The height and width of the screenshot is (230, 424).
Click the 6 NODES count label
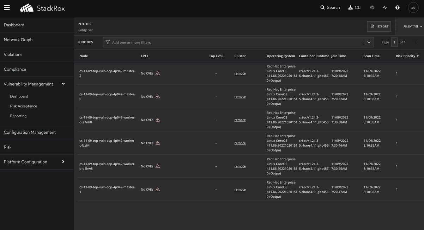click(86, 42)
